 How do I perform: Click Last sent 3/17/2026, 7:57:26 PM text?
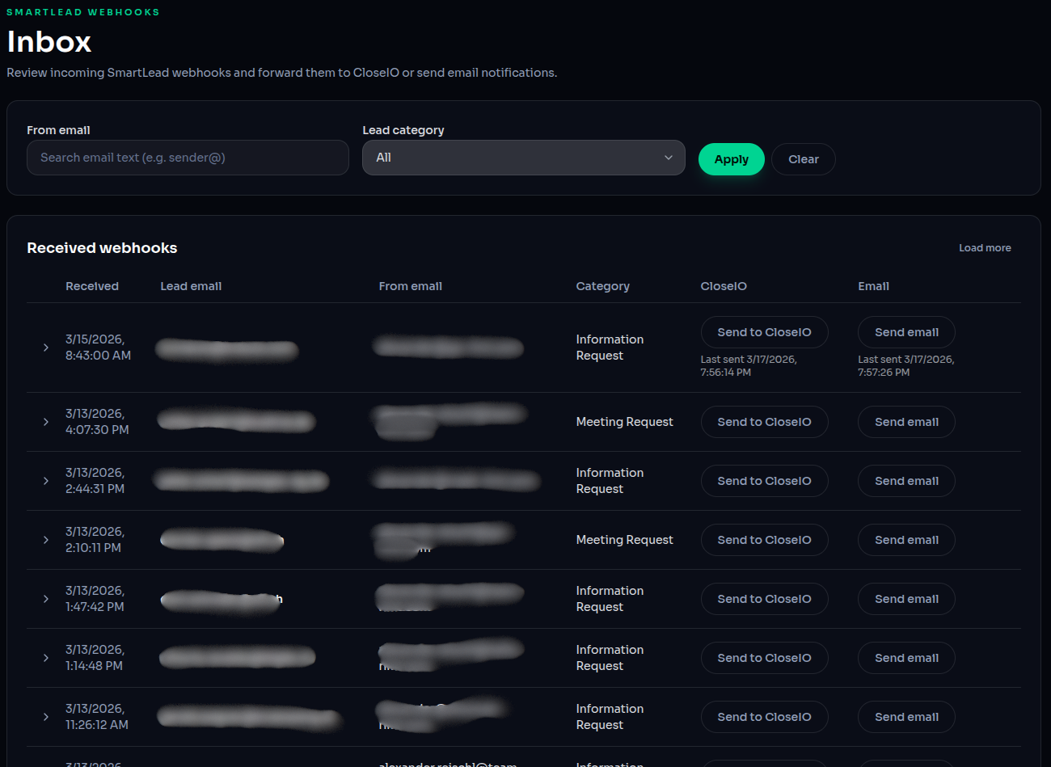click(906, 366)
